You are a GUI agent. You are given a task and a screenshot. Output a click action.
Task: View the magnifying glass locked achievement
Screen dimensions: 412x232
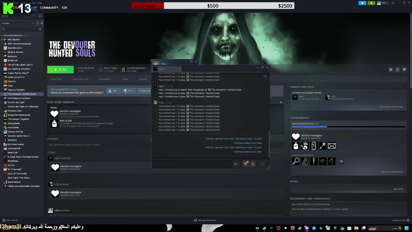pyautogui.click(x=296, y=161)
